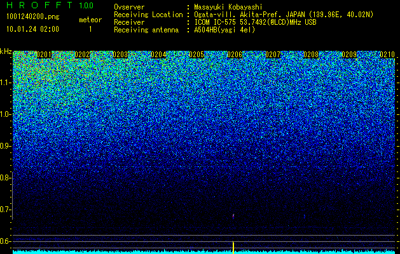
Task: Click the 0209 time marker
Action: [349, 55]
